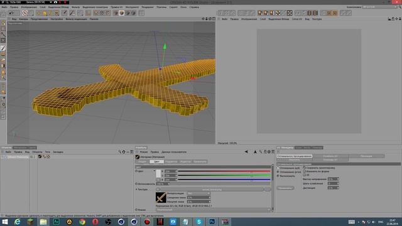
Task: Click the '...' browse button beside texture
Action: (268, 190)
